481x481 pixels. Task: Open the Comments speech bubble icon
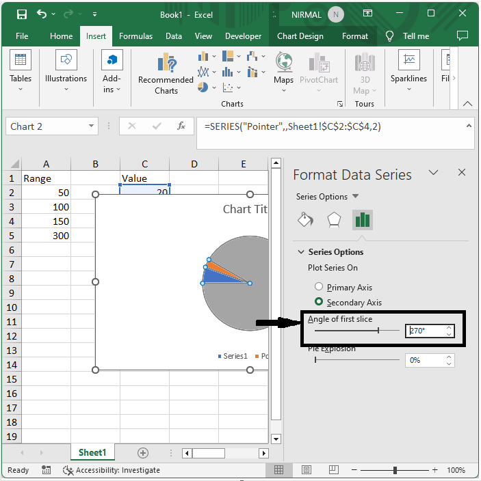tap(463, 36)
